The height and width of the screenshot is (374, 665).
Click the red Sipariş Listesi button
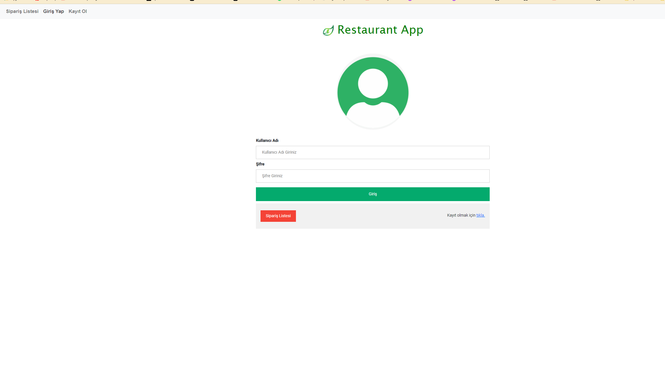(x=278, y=216)
